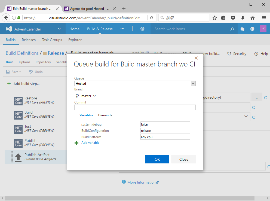Open a new browser tab with plus
The width and height of the screenshot is (270, 201).
pos(124,9)
